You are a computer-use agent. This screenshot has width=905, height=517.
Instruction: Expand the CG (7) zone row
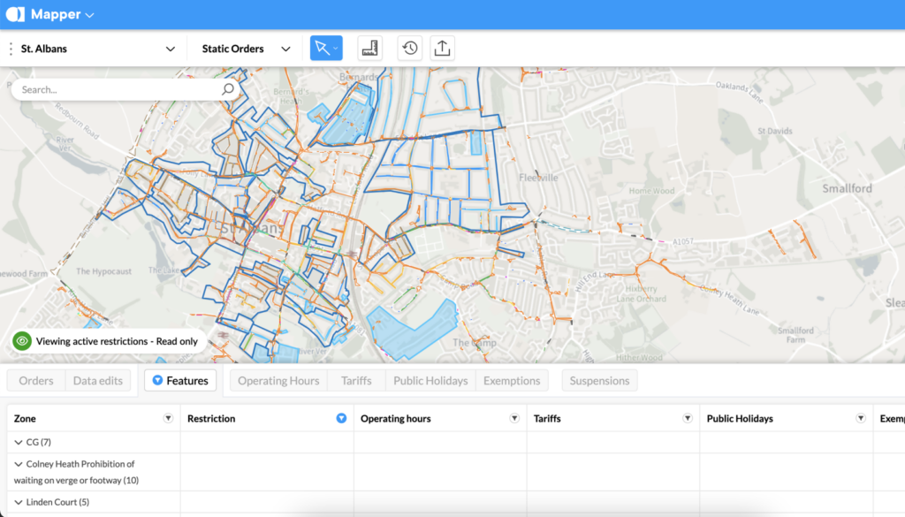[x=19, y=442]
